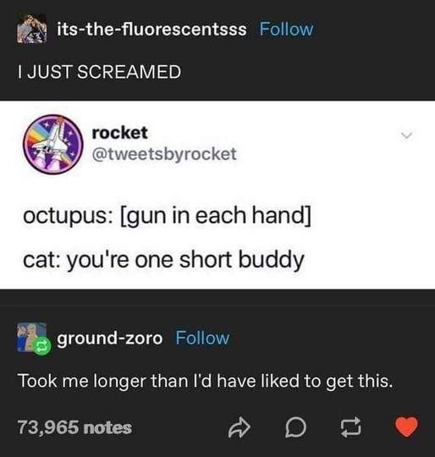Expand the tweet chevron menu
The height and width of the screenshot is (457, 435).
(407, 135)
